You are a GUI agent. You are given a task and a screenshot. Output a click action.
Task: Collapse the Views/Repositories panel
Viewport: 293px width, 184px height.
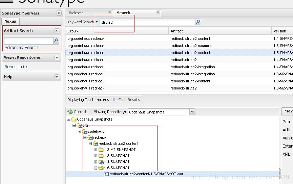(57, 57)
